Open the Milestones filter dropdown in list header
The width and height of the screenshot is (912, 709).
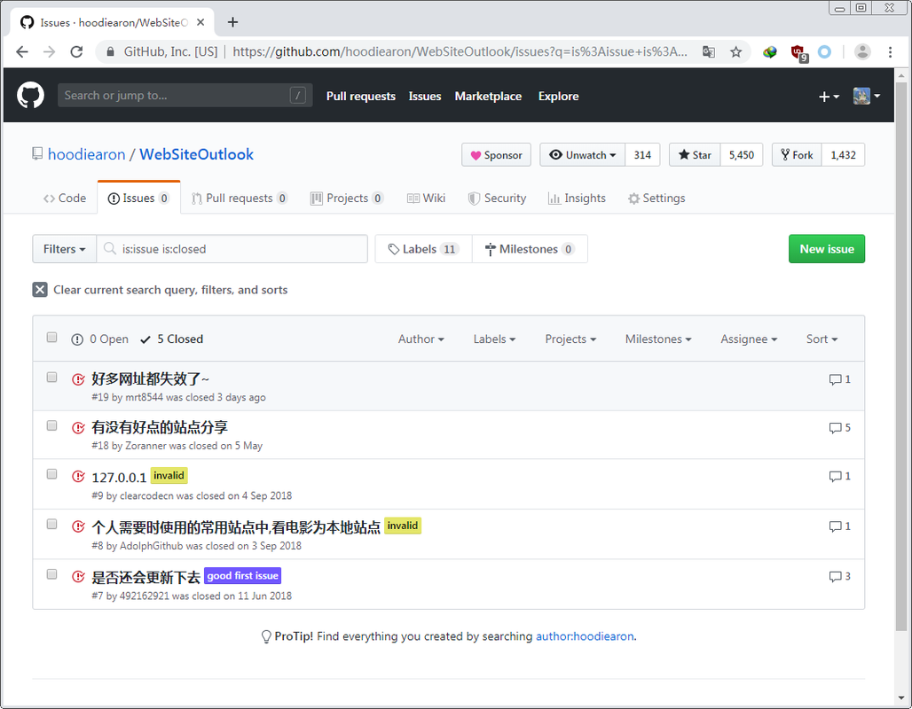click(x=658, y=339)
